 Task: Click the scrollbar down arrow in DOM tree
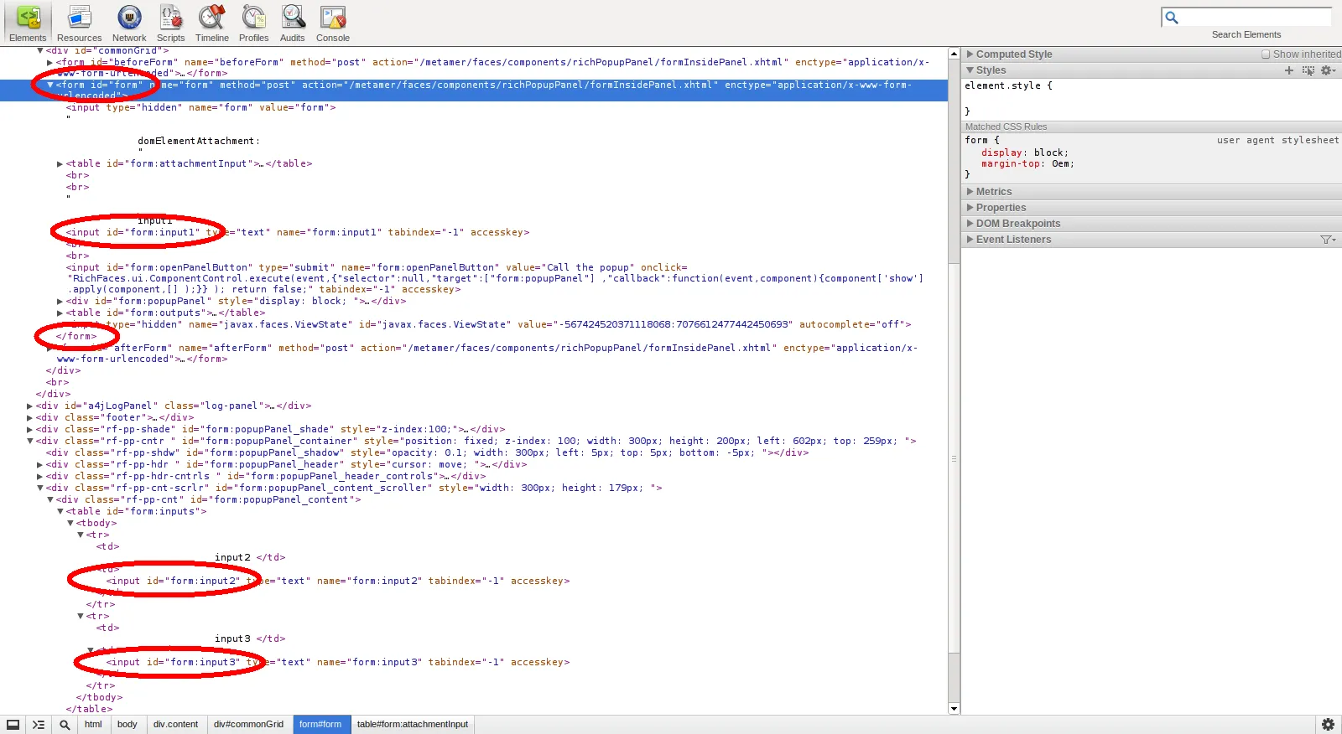click(x=954, y=709)
